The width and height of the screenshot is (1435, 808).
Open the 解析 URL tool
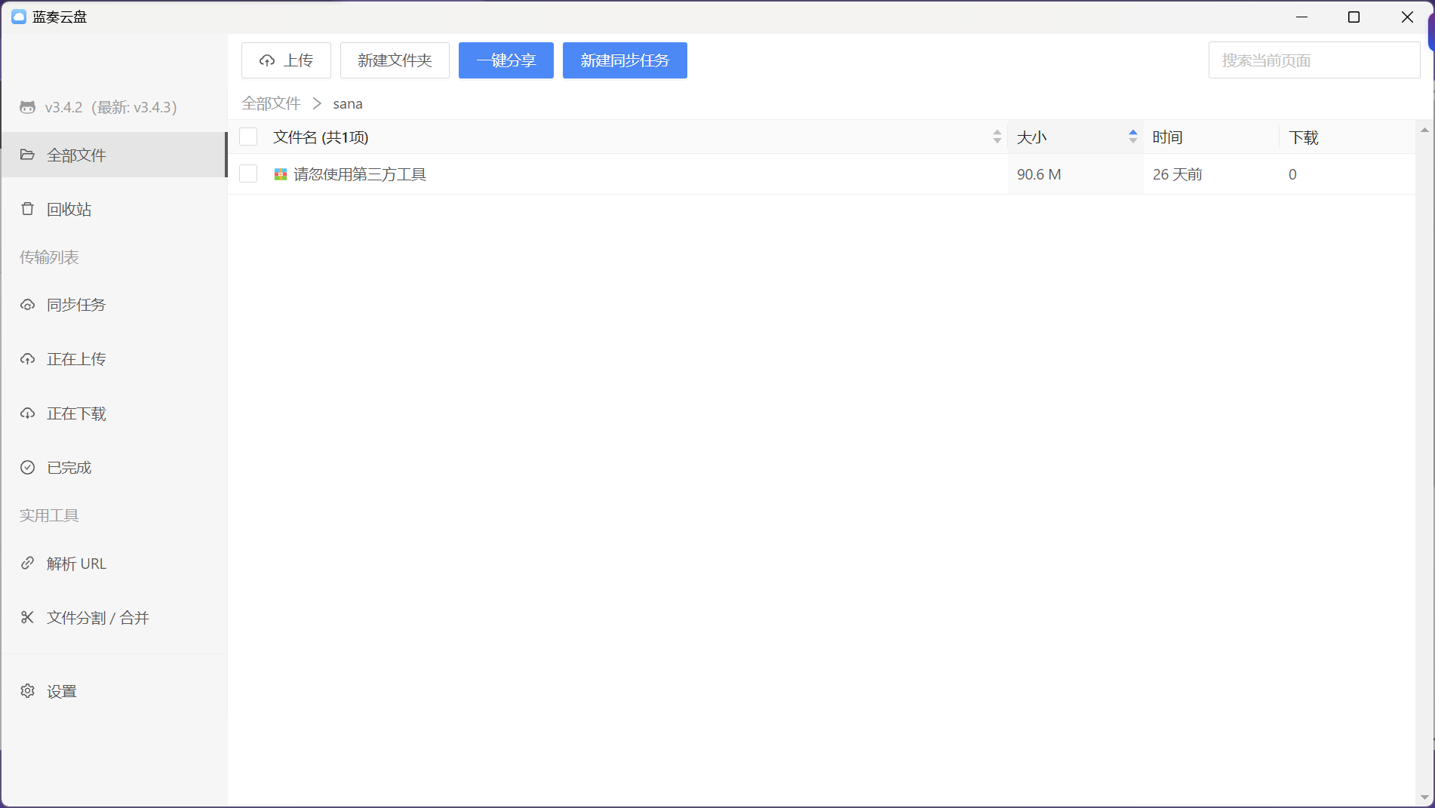[x=75, y=563]
